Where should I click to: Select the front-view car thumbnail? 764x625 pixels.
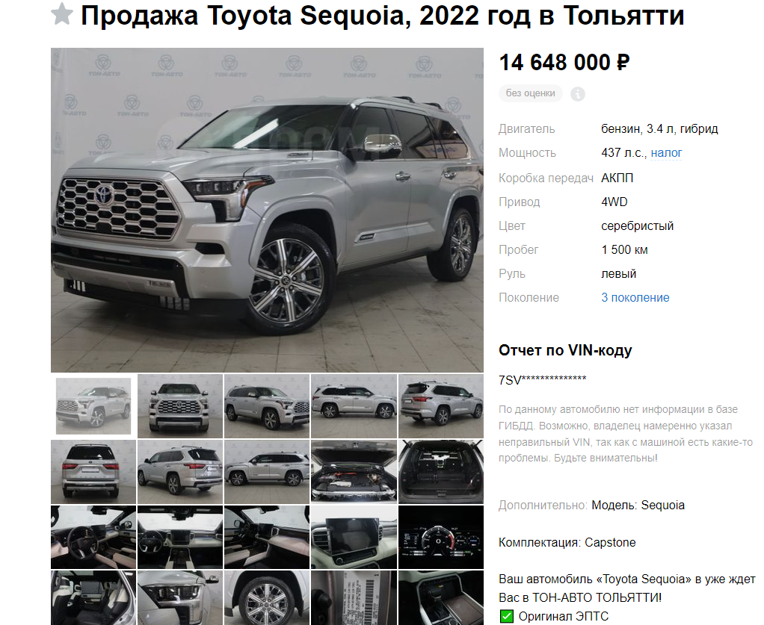pyautogui.click(x=180, y=406)
